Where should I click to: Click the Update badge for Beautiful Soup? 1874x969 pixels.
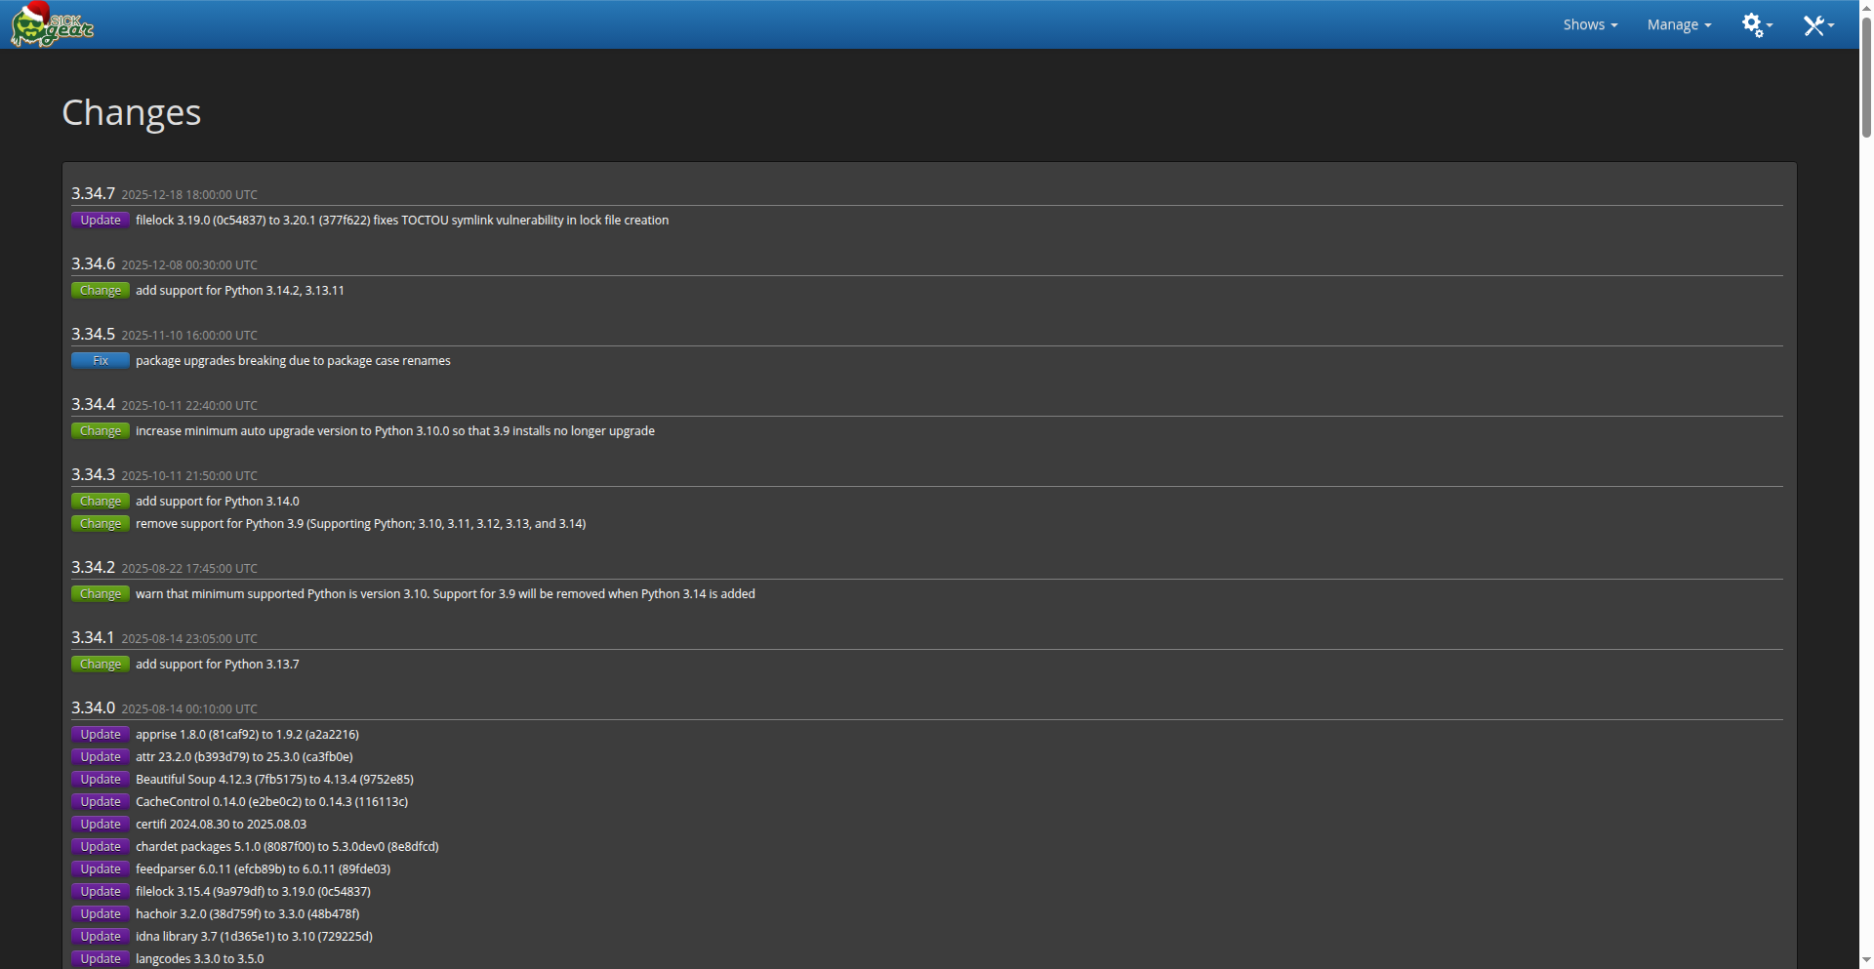point(101,780)
